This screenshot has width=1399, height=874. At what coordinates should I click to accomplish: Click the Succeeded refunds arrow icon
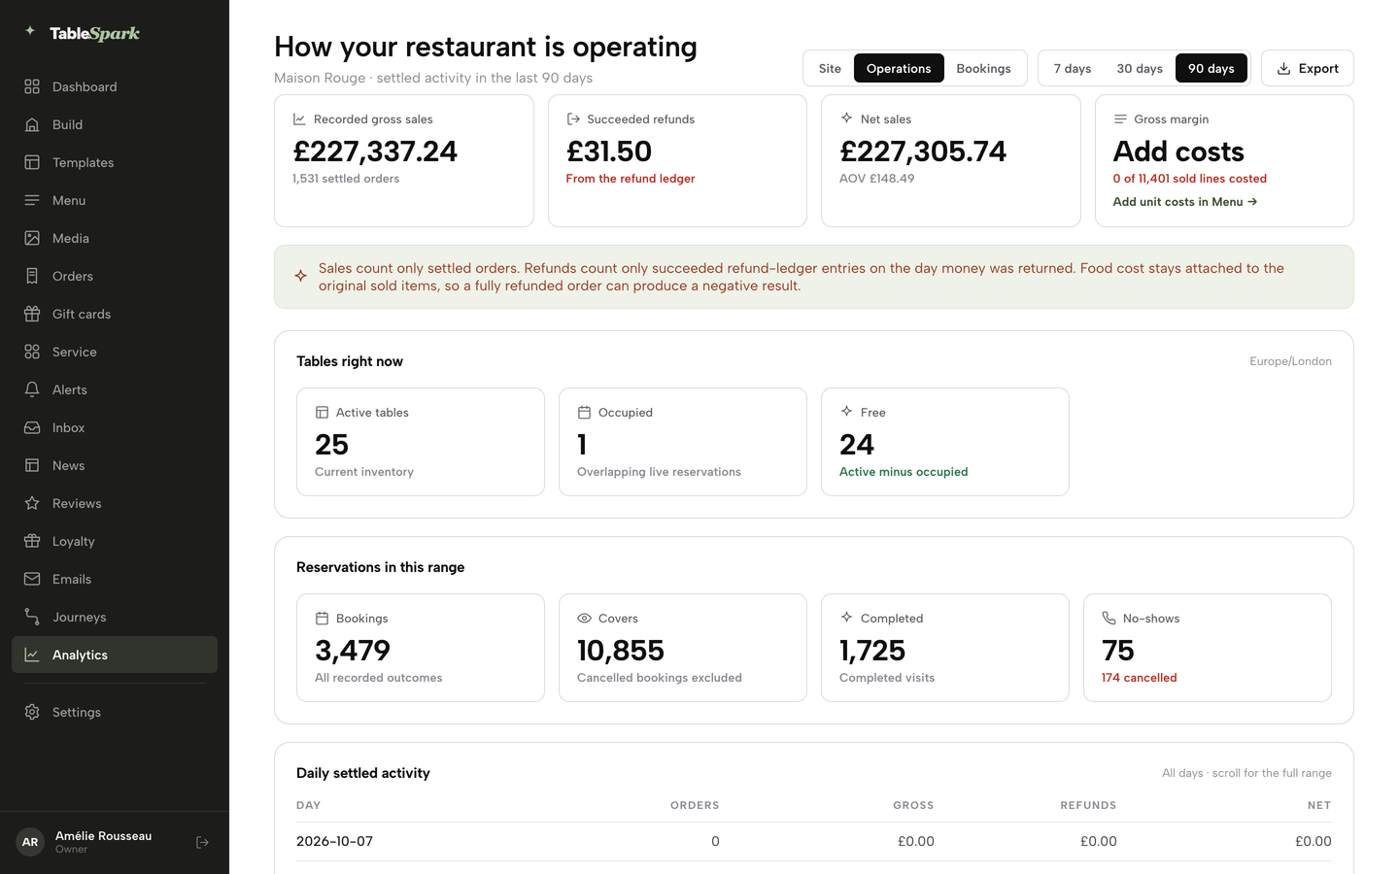(573, 118)
